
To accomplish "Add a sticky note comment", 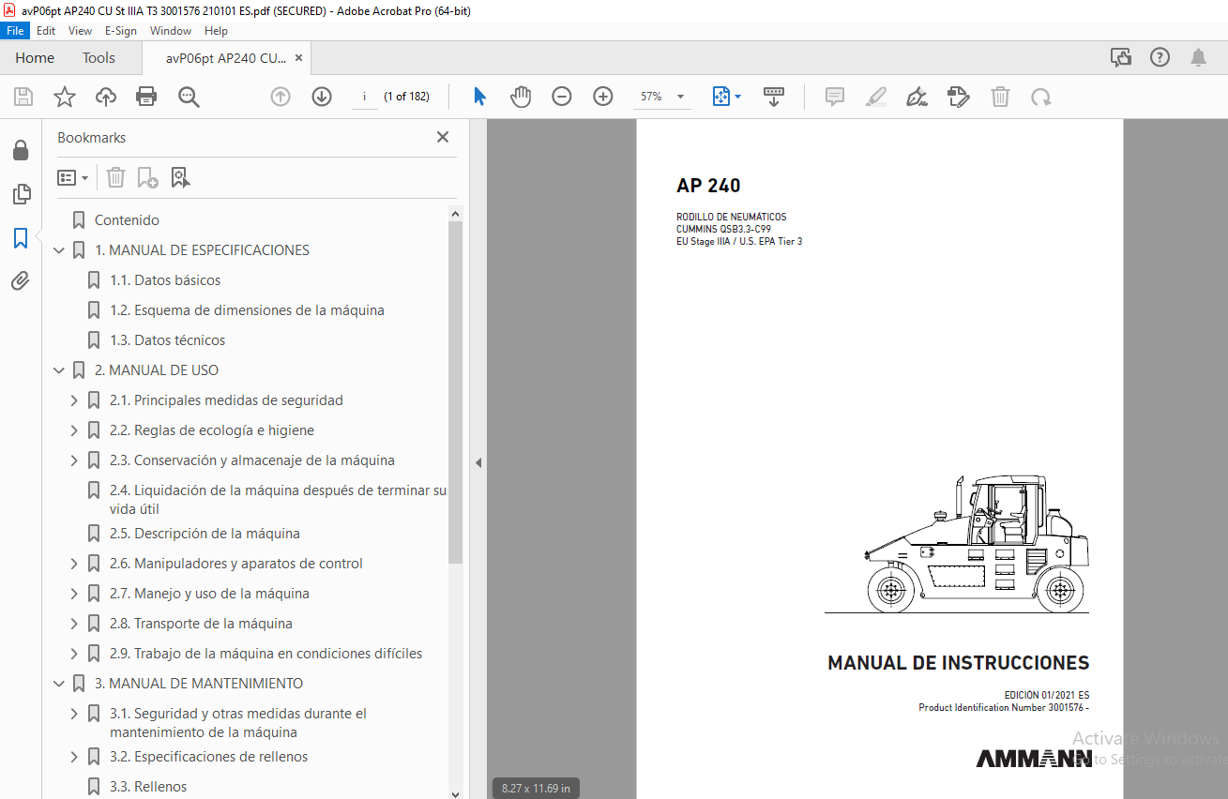I will [835, 97].
